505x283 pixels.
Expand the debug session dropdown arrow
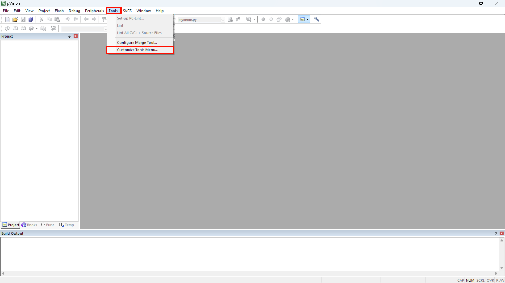click(254, 19)
